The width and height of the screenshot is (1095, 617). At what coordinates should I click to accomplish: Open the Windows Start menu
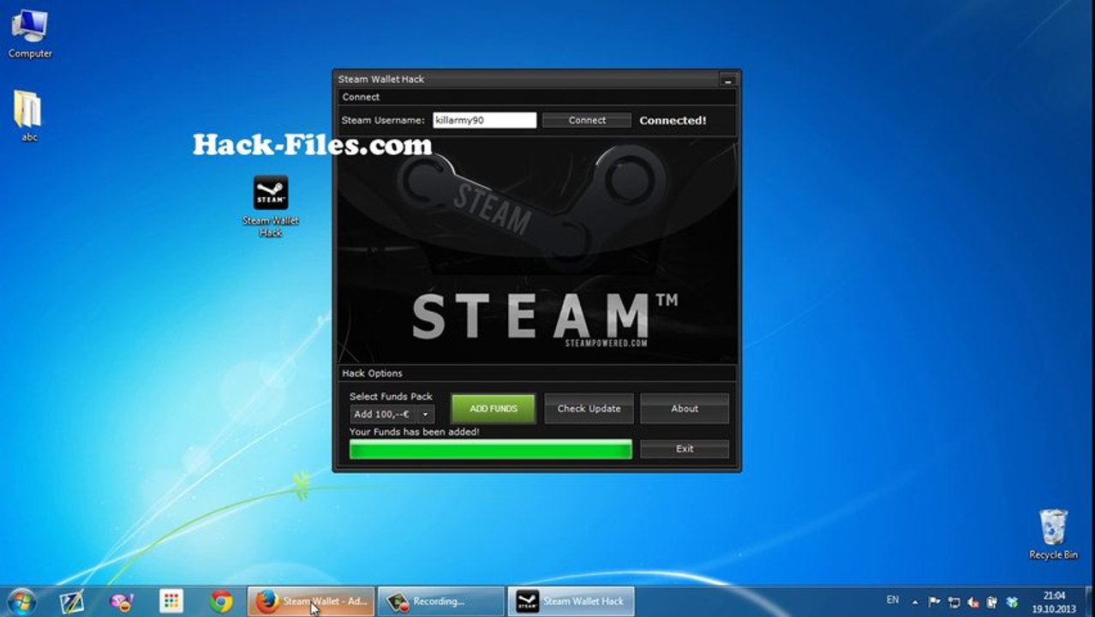(x=21, y=602)
